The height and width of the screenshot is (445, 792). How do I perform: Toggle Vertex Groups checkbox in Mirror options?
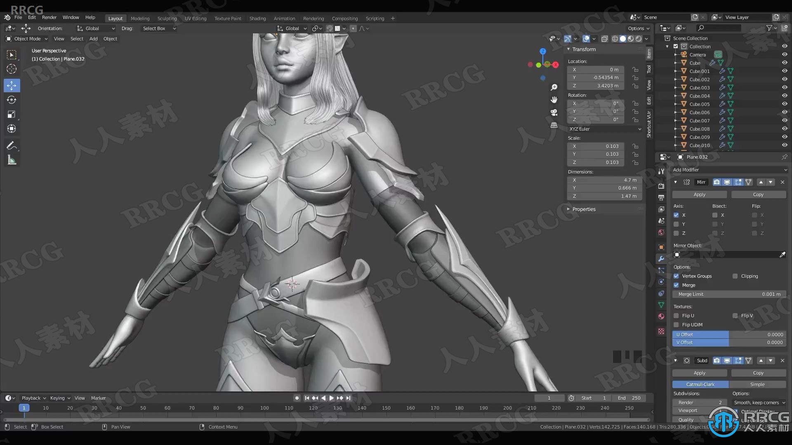[x=676, y=276]
